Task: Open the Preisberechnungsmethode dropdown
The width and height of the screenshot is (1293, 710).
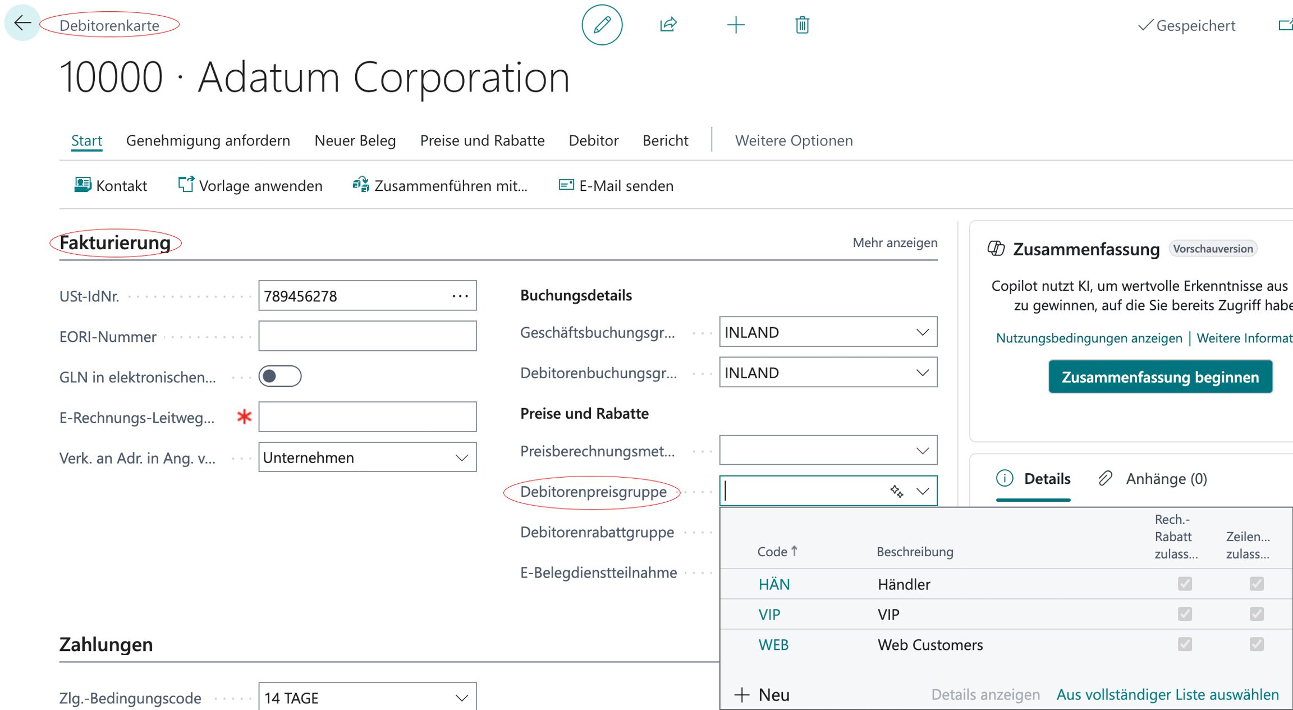Action: (923, 451)
